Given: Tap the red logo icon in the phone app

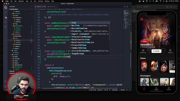Looking at the screenshot, I should coord(142,19).
